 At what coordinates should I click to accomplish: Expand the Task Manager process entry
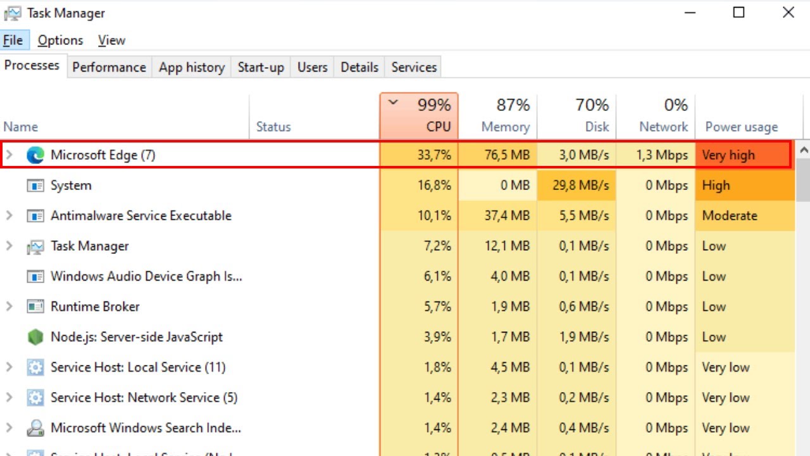point(9,246)
